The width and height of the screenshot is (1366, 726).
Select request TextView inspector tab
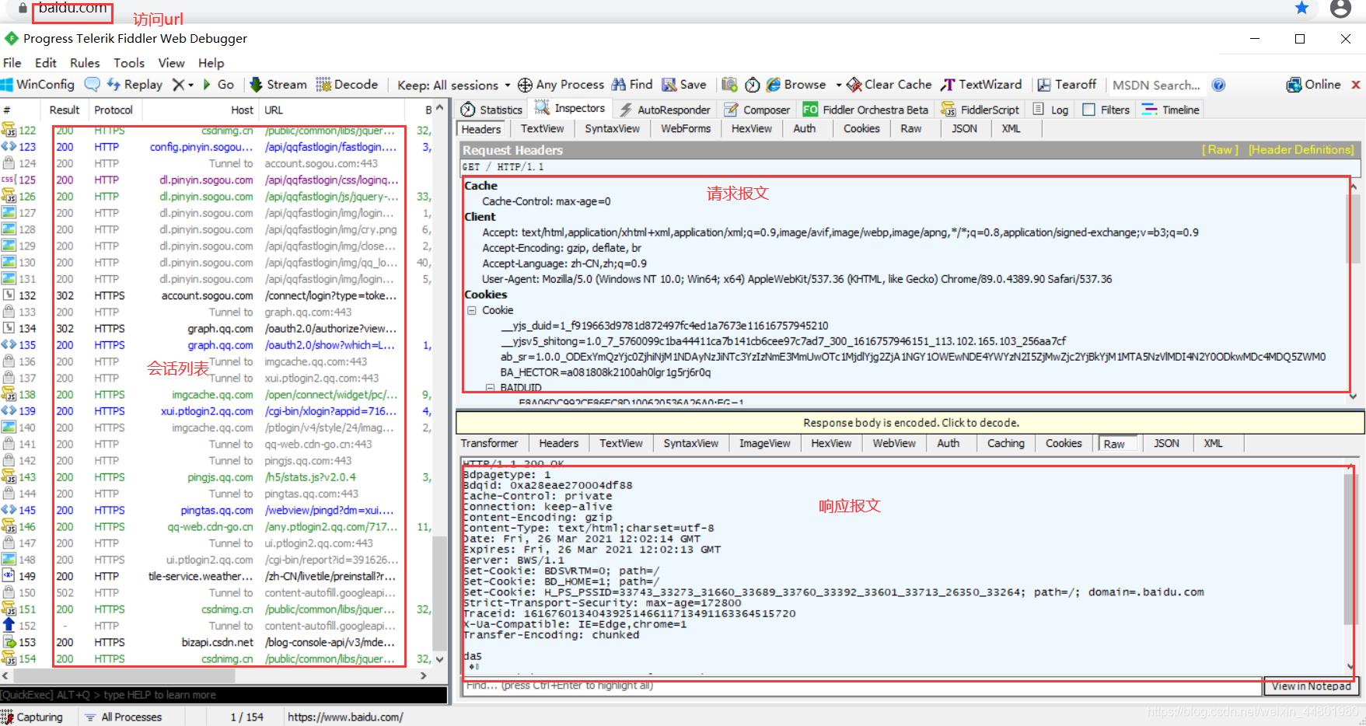(542, 129)
